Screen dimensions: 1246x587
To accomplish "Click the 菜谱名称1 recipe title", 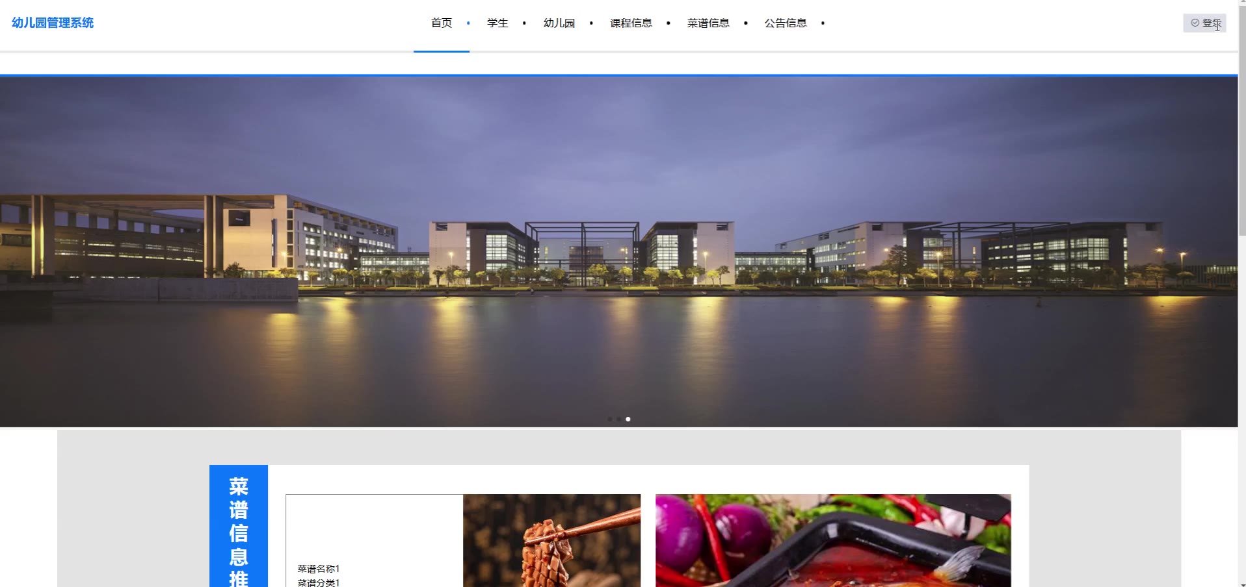I will (x=319, y=569).
